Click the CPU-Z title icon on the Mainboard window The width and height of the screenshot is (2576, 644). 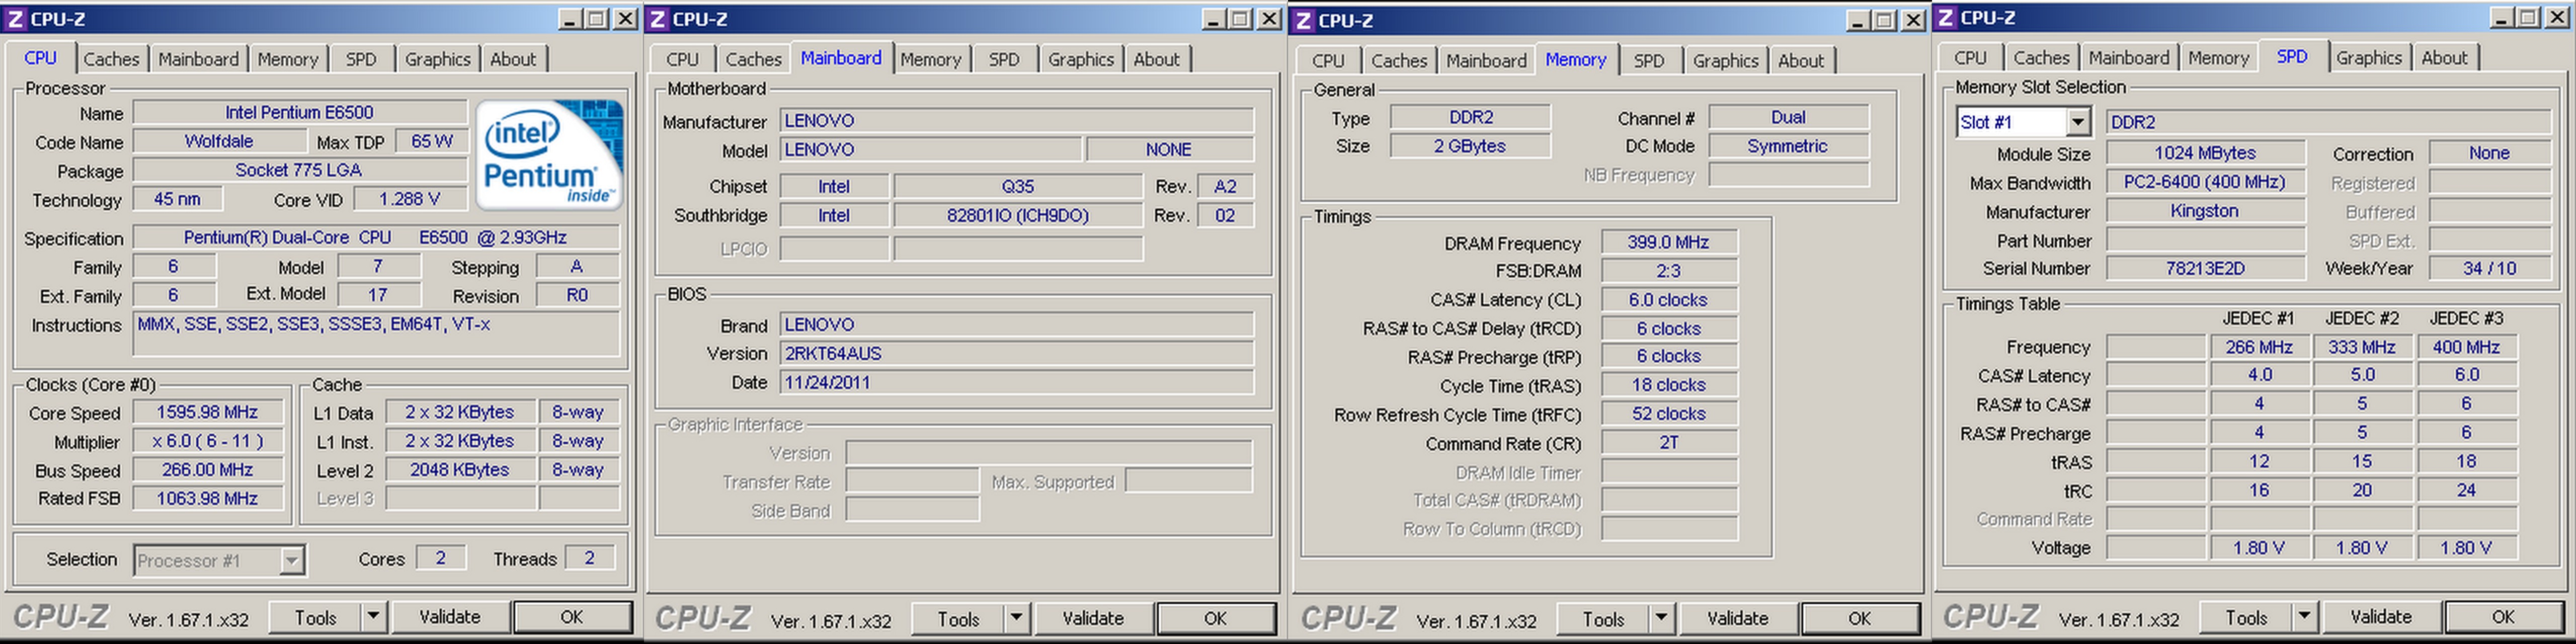pos(658,18)
